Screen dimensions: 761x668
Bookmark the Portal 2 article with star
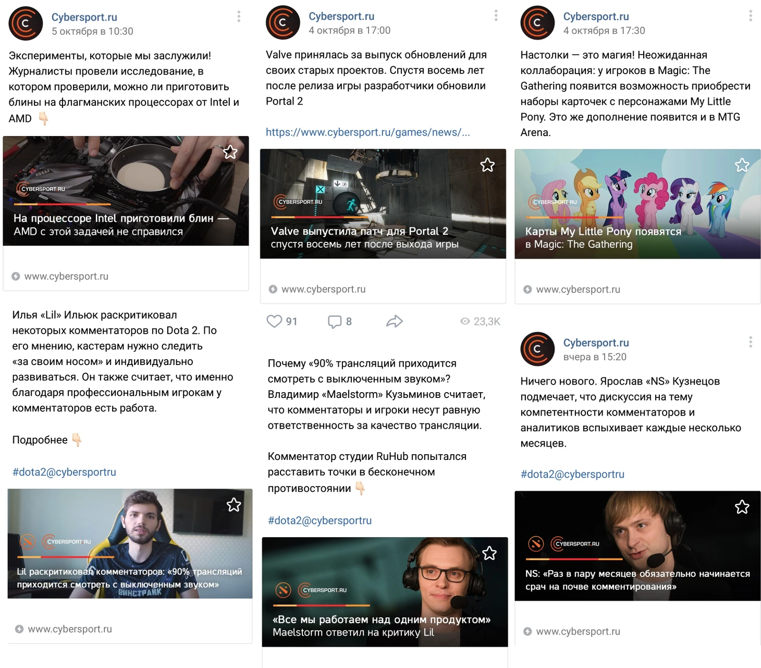[487, 165]
